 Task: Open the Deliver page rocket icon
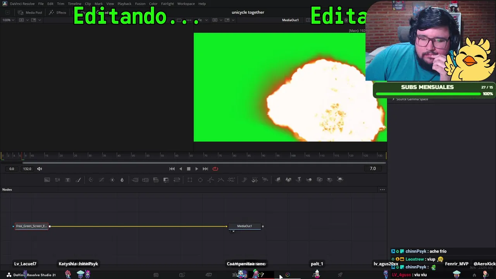click(340, 275)
